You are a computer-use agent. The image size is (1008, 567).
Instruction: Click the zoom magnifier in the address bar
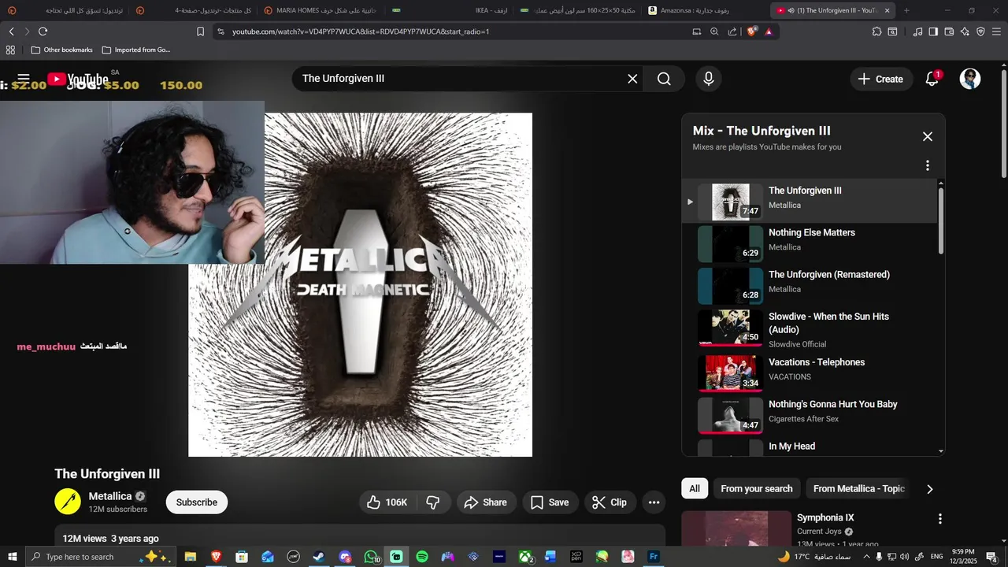[x=714, y=31]
